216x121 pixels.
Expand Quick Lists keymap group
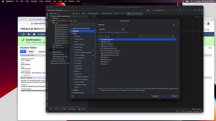(x=100, y=60)
